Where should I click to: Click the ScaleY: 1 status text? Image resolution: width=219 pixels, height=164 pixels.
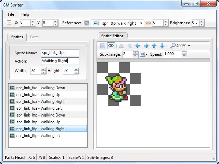[x=76, y=158]
